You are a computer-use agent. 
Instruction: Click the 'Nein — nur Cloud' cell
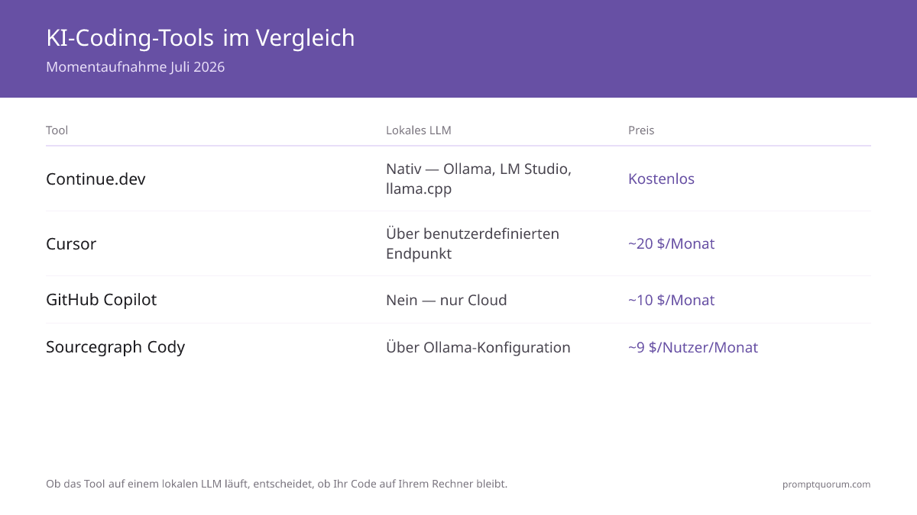447,301
